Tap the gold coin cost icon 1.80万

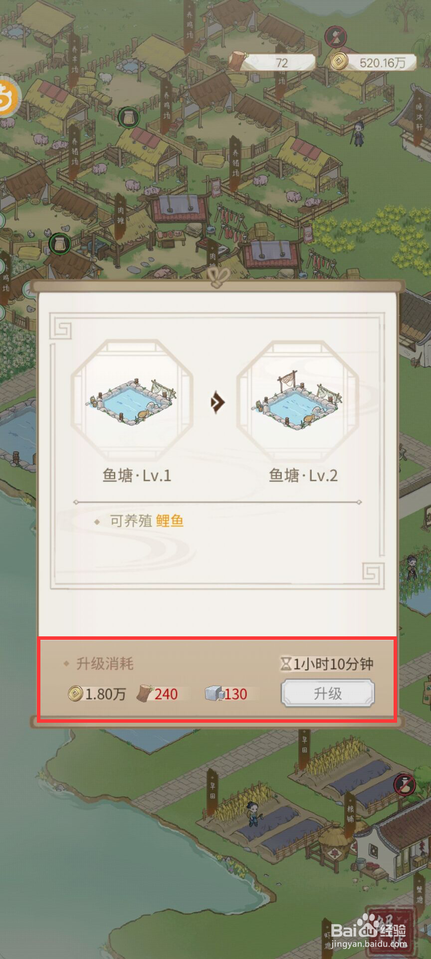(75, 693)
